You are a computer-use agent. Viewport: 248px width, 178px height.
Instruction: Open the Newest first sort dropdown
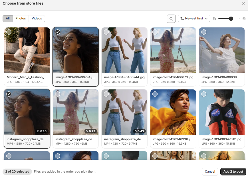(x=194, y=19)
